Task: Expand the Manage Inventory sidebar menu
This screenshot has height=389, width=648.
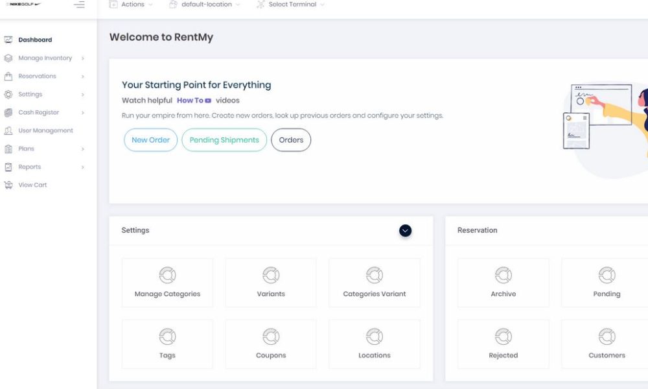Action: [x=45, y=58]
